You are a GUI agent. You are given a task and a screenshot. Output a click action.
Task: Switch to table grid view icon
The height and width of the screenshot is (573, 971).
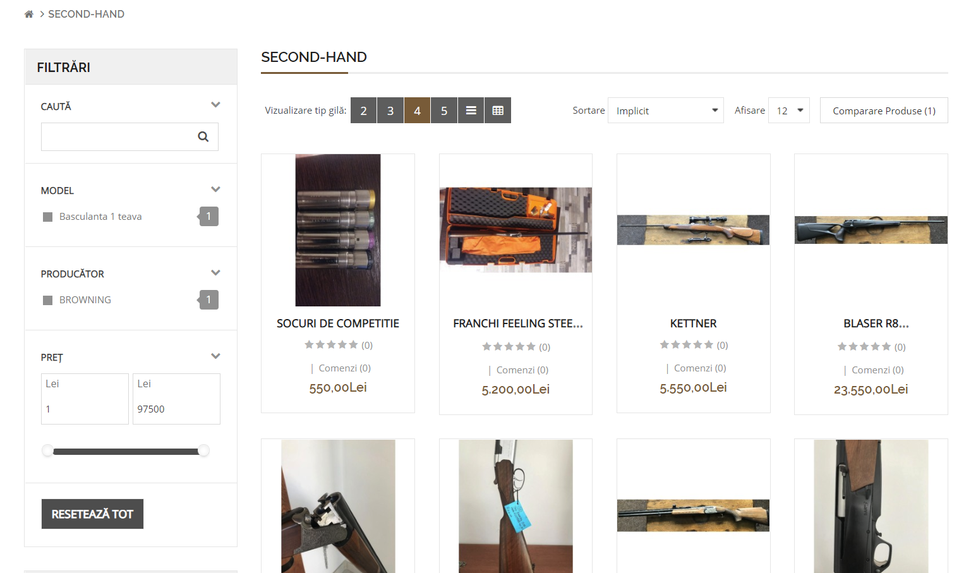[498, 111]
